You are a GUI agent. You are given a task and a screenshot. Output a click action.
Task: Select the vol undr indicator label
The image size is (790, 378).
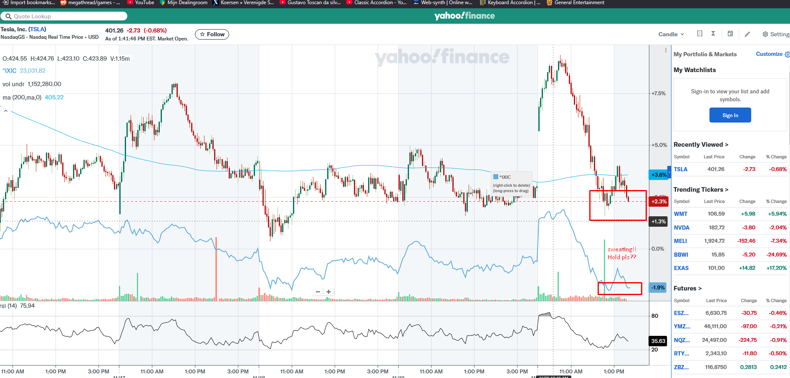coord(32,84)
